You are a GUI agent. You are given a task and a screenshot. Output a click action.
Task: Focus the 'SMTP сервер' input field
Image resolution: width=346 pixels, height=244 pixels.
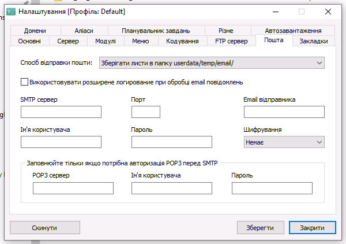[x=61, y=112]
